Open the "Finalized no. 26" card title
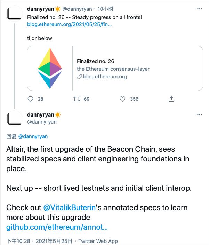Screen dimensions: 209x245 point(95,61)
